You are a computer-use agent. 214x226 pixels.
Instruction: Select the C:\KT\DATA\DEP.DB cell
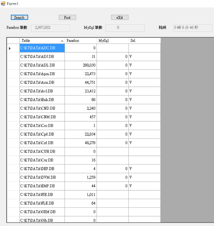point(42,169)
